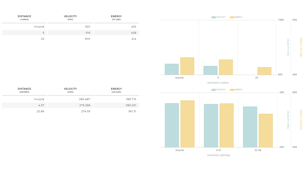This screenshot has height=171, width=305.
Task: Select the muzzle velocity bar in the yards chart
Action: tap(172, 69)
